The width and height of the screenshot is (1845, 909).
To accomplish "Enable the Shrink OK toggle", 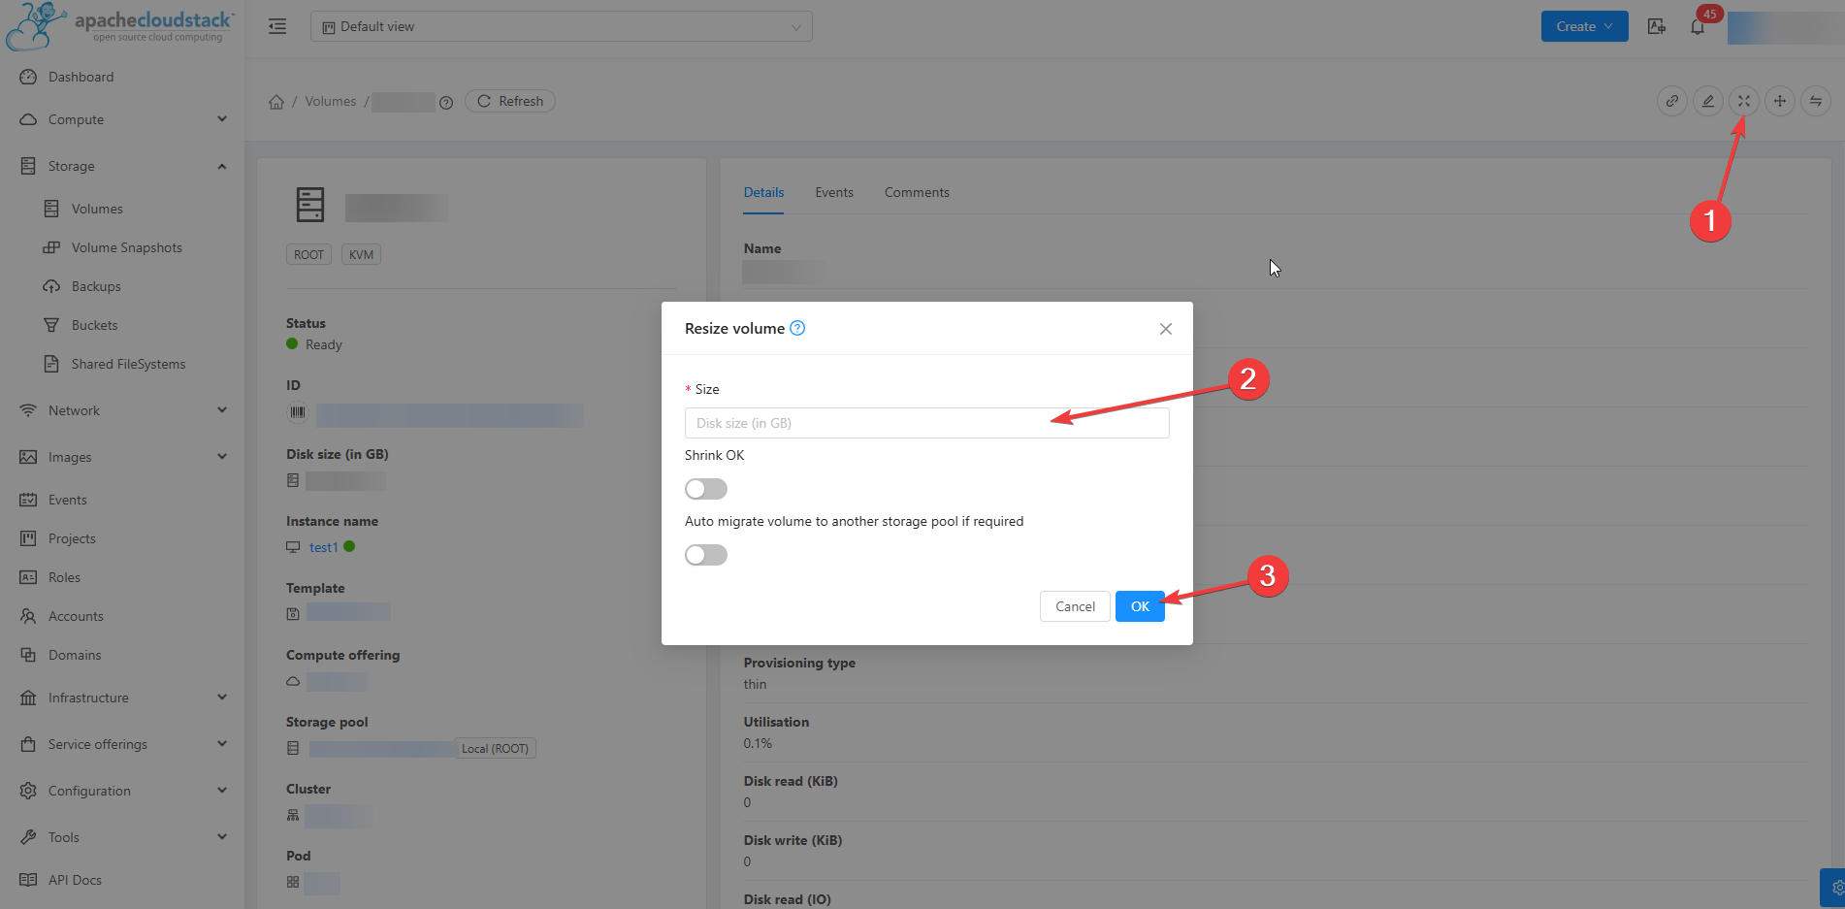I will (x=705, y=489).
